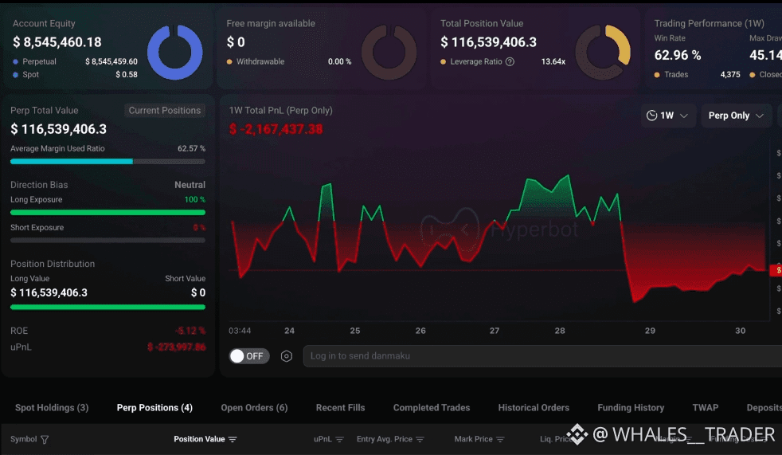Switch to TWAP tab
782x455 pixels.
click(706, 408)
